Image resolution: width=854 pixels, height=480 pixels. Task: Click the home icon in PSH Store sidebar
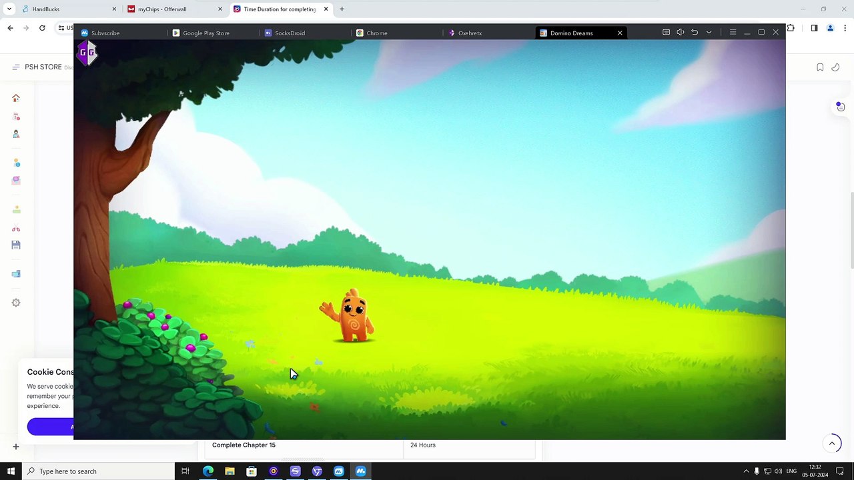(x=16, y=98)
